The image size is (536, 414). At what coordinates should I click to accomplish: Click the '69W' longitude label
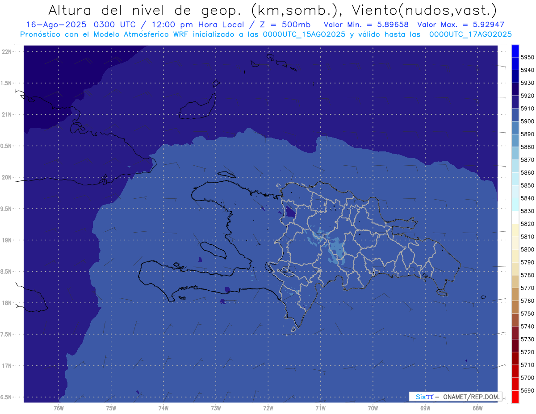click(x=425, y=407)
